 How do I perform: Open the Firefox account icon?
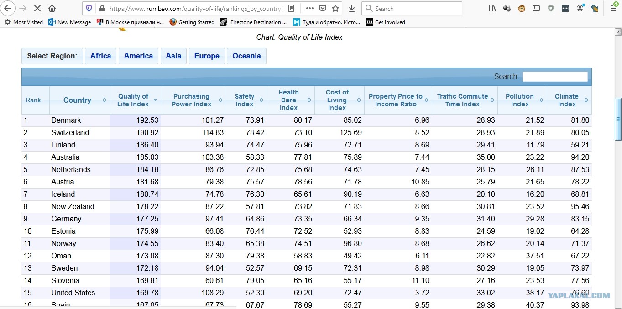pos(580,8)
